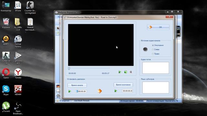The width and height of the screenshot is (207, 116).
Task: Click the Время окончания button
Action: pos(123,85)
